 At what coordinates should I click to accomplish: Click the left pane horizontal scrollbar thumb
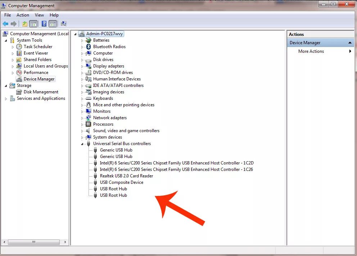coord(34,242)
